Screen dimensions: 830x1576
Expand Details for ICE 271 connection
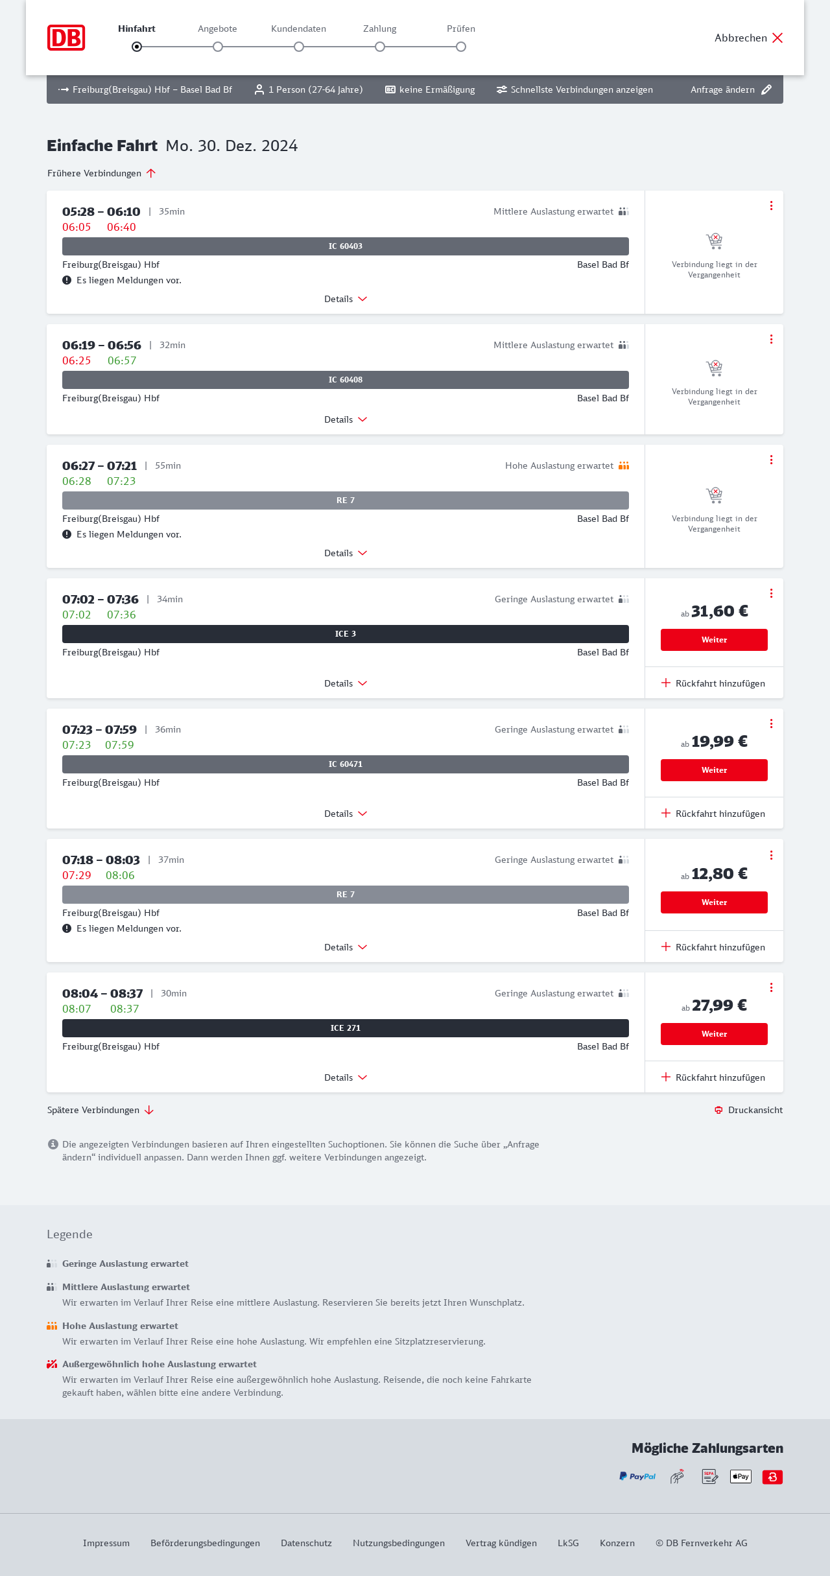[x=346, y=1077]
